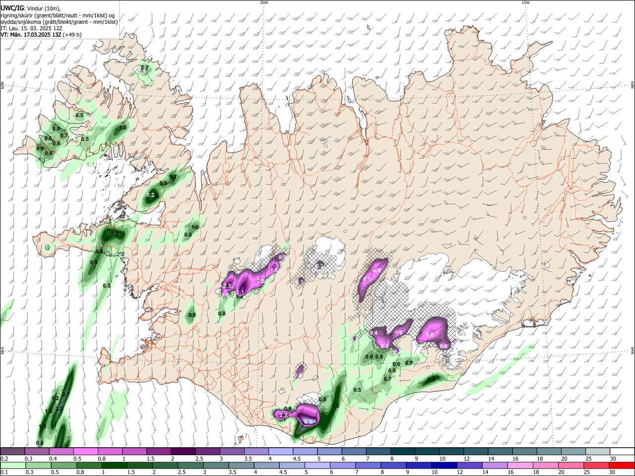Click the 'rigning/skúrir (grænt/blátt/rautt - mm/1klst) og' line
The image size is (635, 476).
click(58, 15)
